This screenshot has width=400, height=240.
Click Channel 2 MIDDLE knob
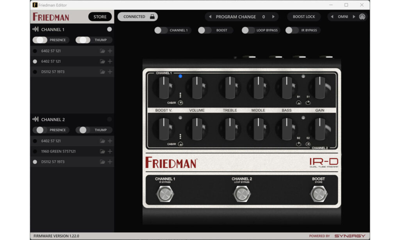pyautogui.click(x=258, y=129)
